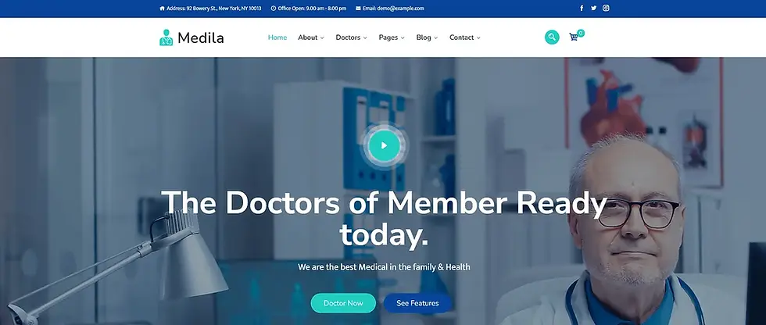Open the Facebook social icon
This screenshot has width=766, height=325.
pos(582,9)
